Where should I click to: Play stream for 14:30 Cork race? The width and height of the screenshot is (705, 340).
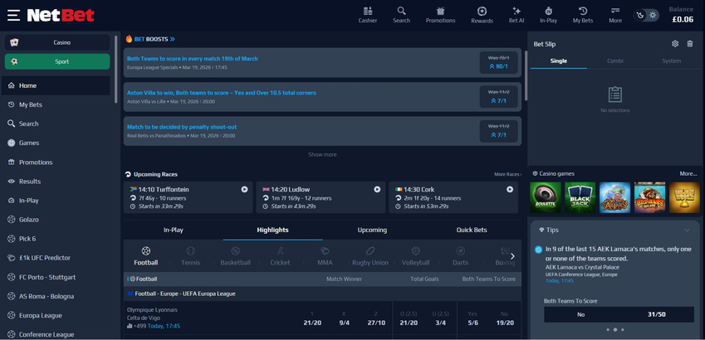[510, 190]
